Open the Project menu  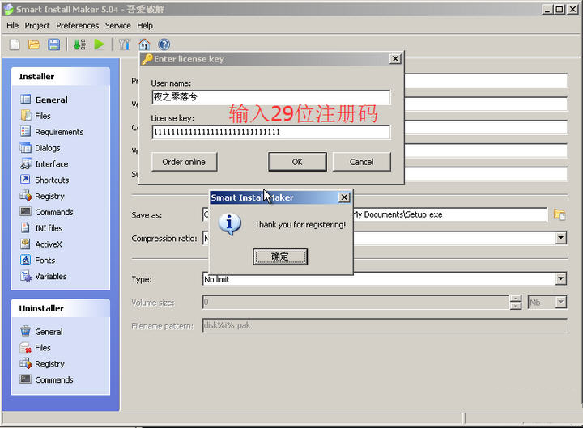[36, 26]
